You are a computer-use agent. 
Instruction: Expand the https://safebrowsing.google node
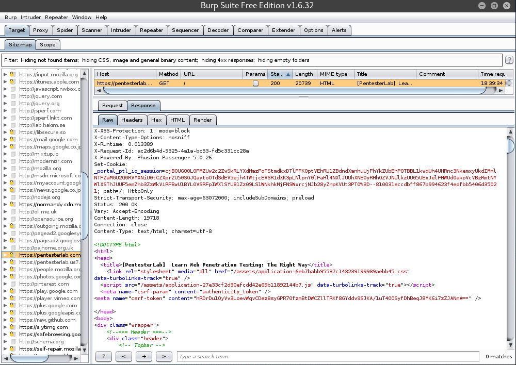[x=5, y=334]
